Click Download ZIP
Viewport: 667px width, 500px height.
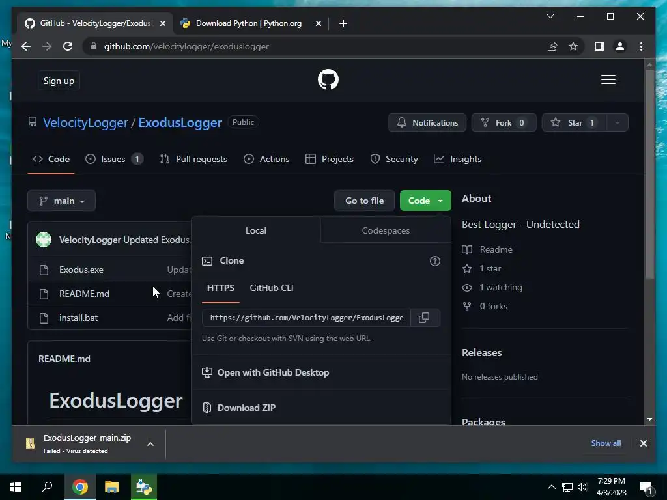pos(246,408)
